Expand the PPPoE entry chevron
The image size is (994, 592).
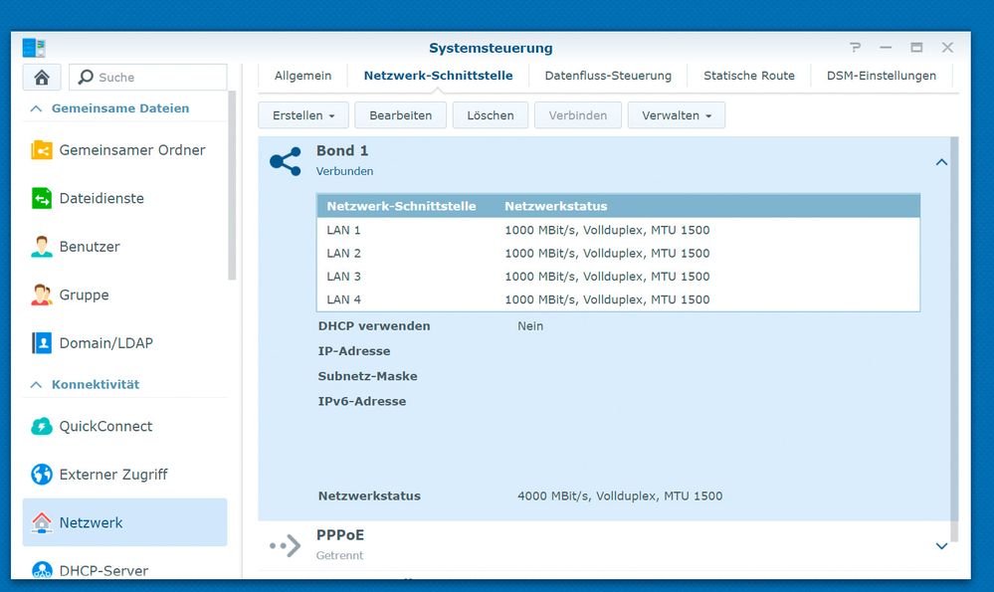point(941,545)
